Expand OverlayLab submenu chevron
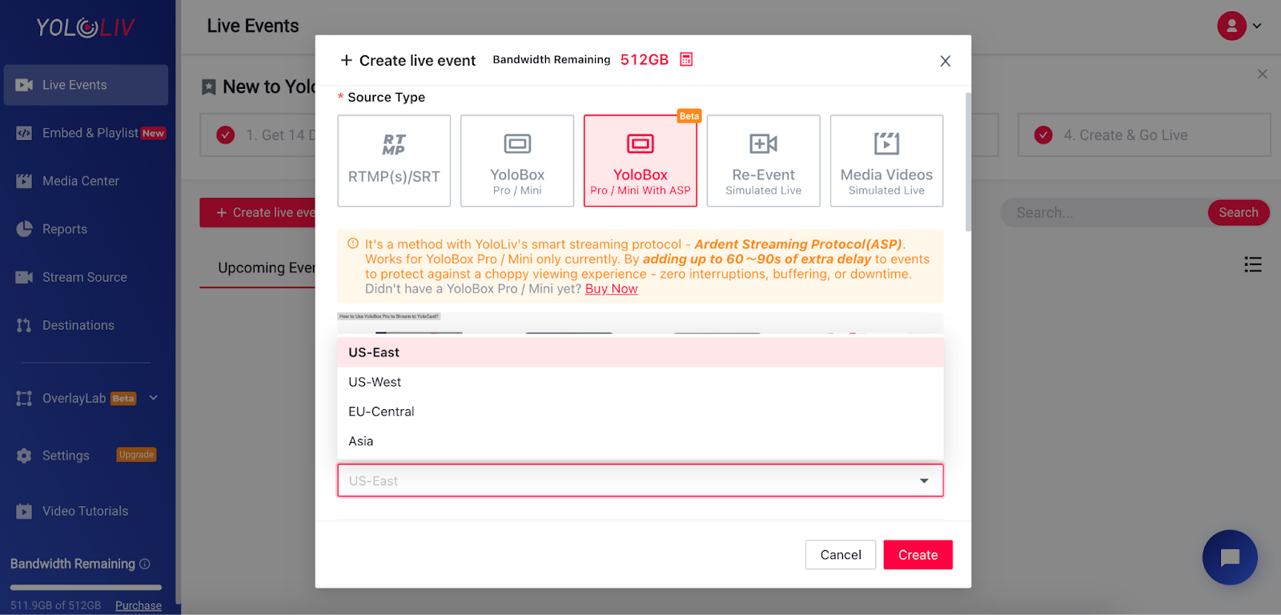The width and height of the screenshot is (1281, 615). pos(154,398)
